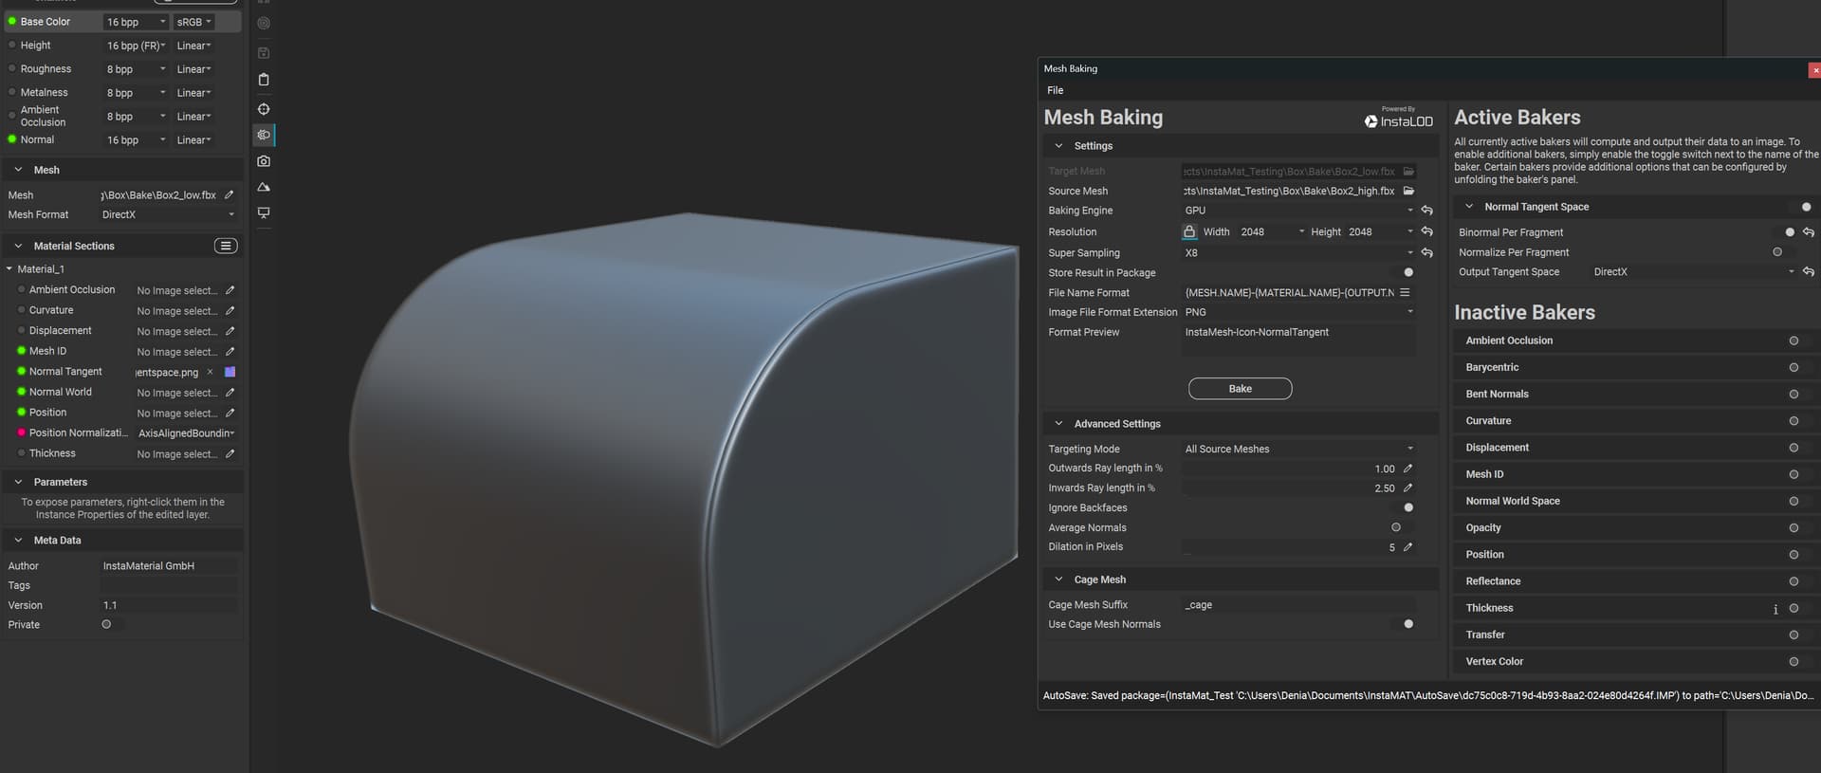Open the File menu in Mesh Baking
Viewport: 1821px width, 773px height.
[1055, 90]
